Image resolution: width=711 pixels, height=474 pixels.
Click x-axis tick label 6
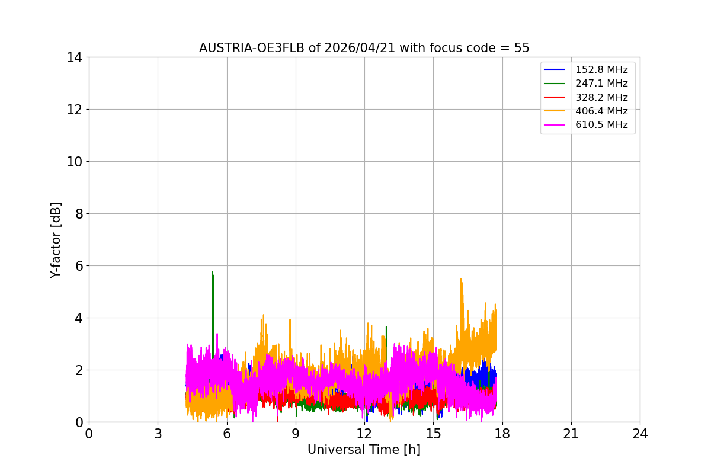coord(227,434)
